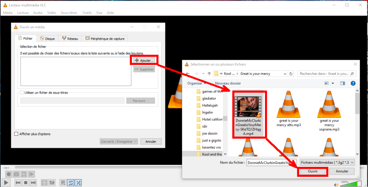Click the Ouvrir button
This screenshot has width=368, height=187.
pyautogui.click(x=313, y=171)
